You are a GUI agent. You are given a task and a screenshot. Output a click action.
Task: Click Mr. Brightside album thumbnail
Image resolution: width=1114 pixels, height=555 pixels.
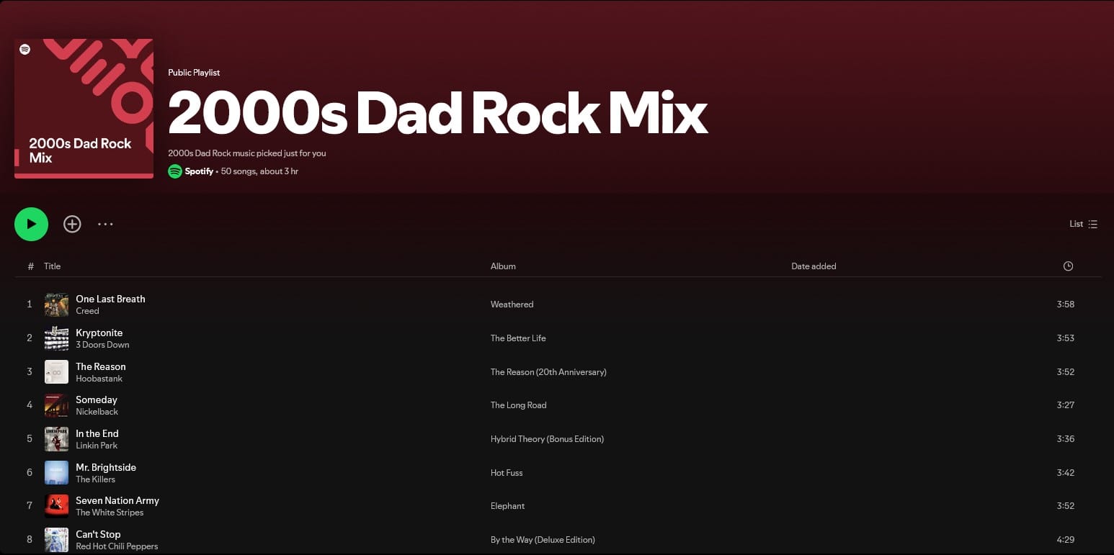pyautogui.click(x=56, y=473)
